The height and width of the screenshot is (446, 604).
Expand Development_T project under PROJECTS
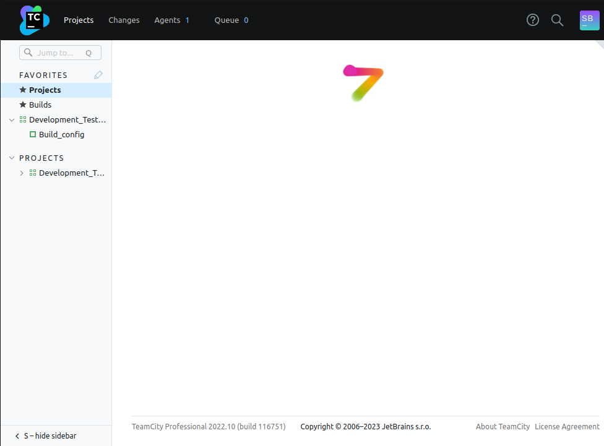(22, 173)
